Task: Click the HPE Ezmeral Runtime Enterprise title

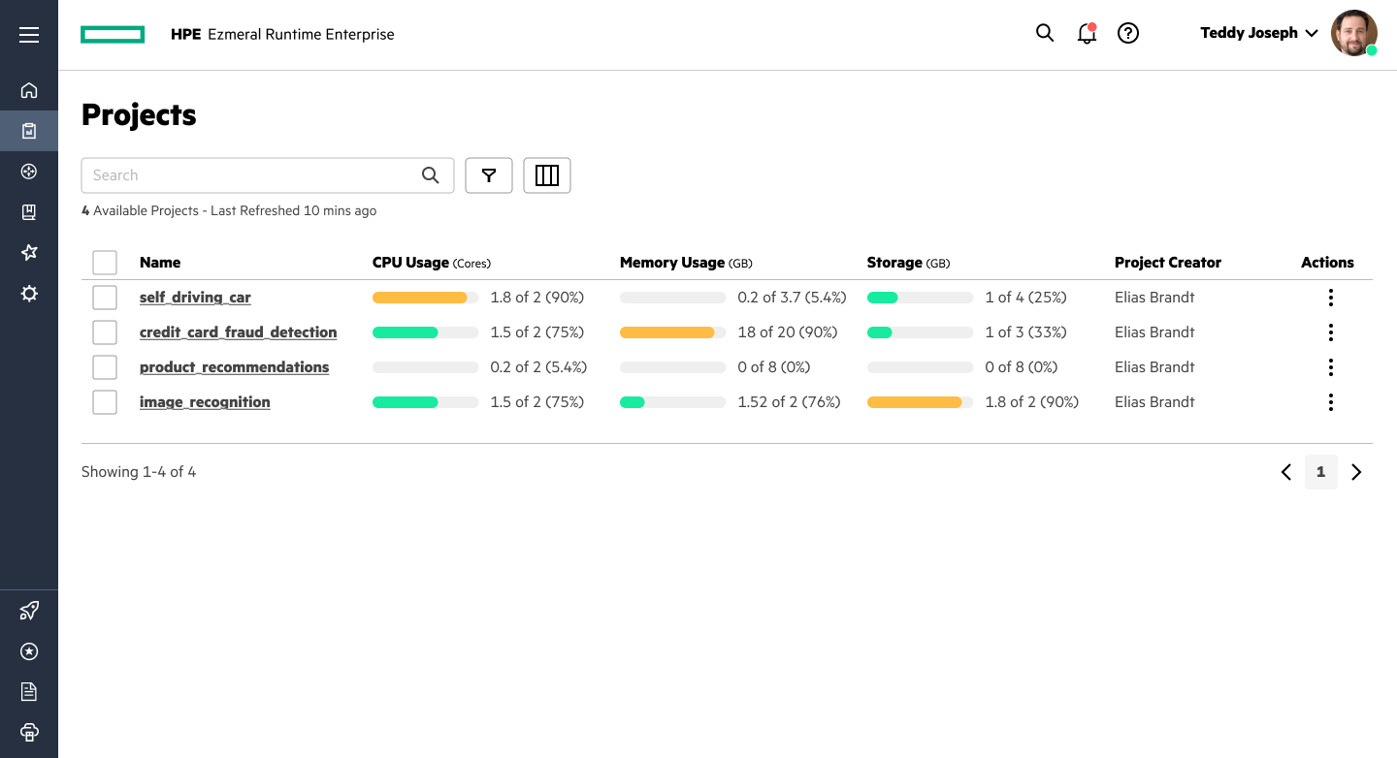Action: pos(282,34)
